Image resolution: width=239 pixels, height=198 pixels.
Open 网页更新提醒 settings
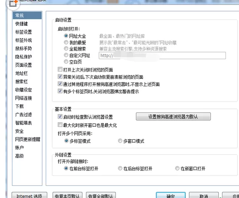point(27,139)
